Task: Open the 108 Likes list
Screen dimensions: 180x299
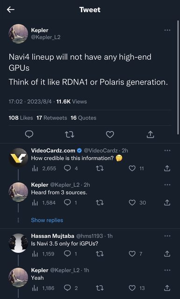Action: [x=21, y=118]
